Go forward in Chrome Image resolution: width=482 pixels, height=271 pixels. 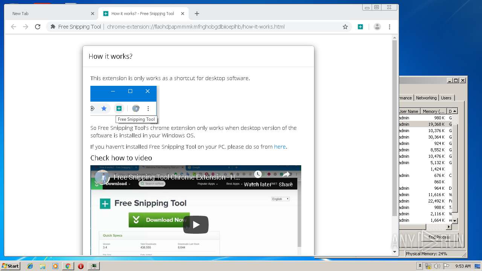click(26, 27)
